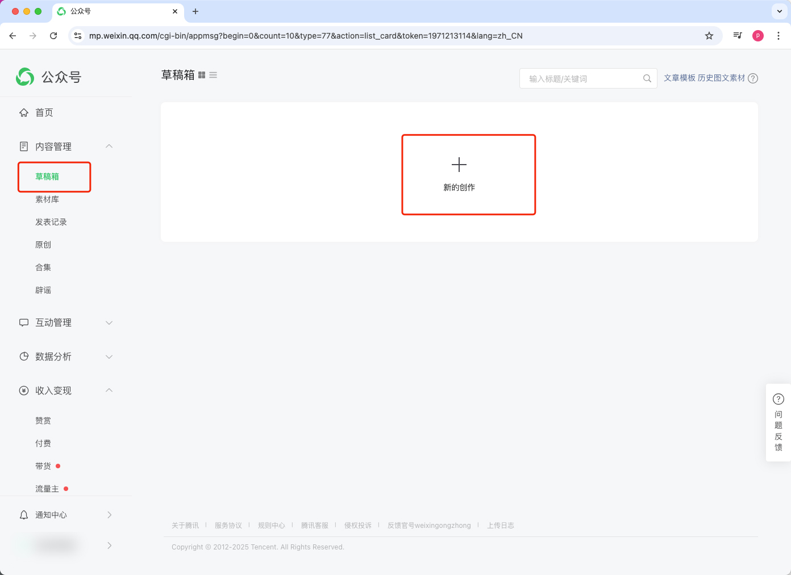Viewport: 791px width, 575px height.
Task: Click the plus 新的创作 card
Action: [x=459, y=174]
